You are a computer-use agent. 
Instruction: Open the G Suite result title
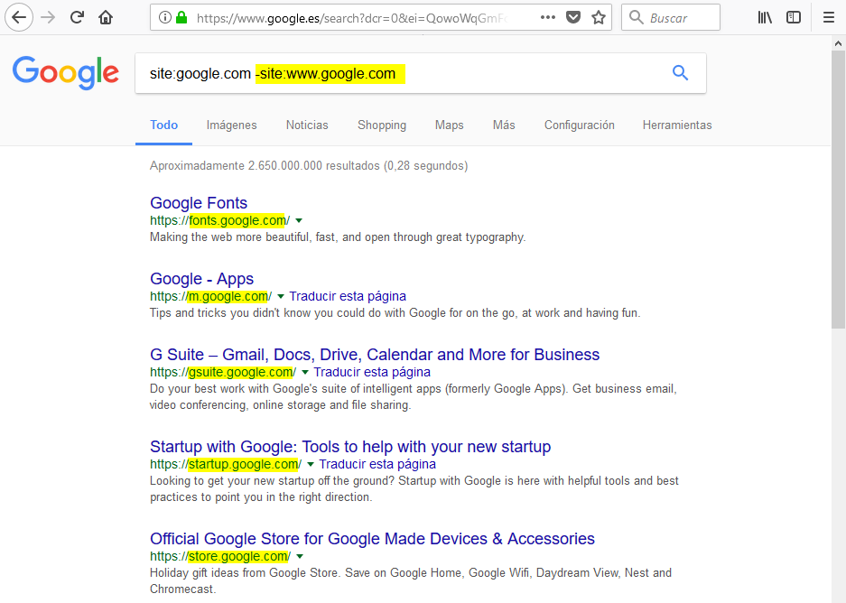(x=375, y=355)
